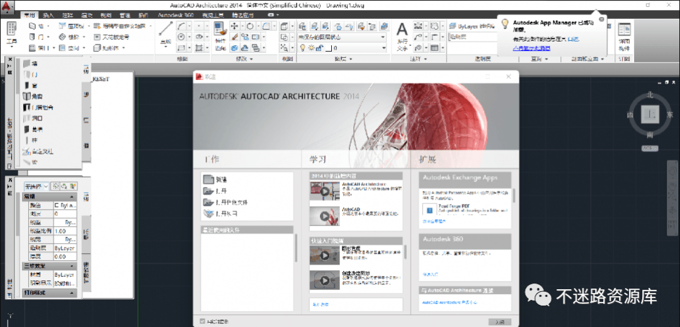Switch to the Autodesk 360 ribbon tab
680x327 pixels.
tap(176, 14)
